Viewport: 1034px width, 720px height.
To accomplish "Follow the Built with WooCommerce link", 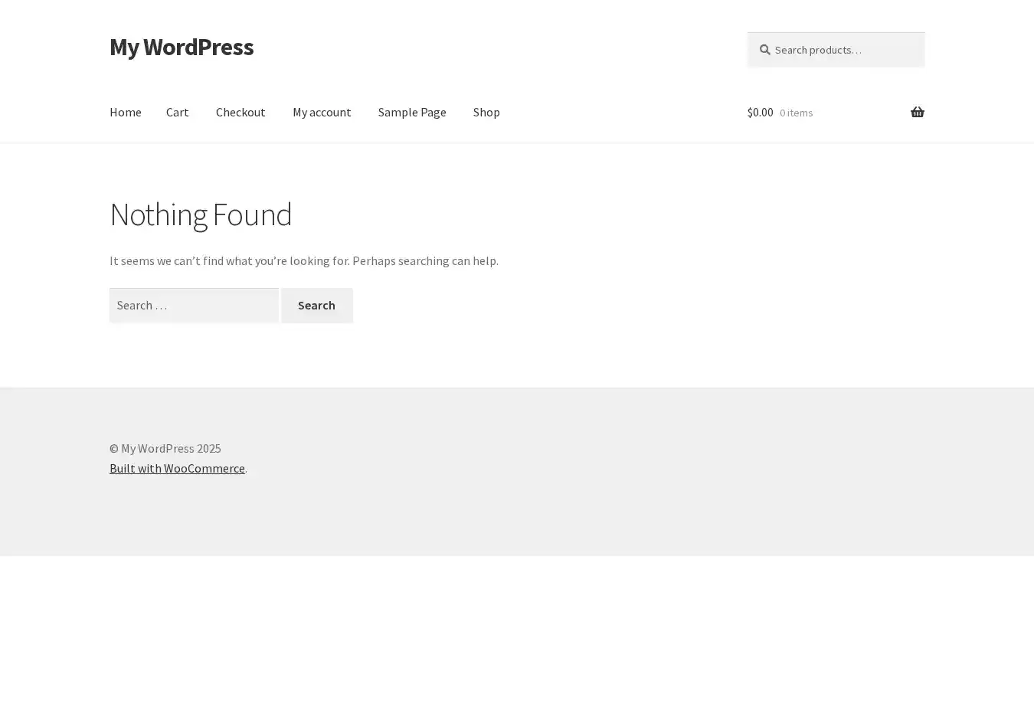I will tap(177, 468).
